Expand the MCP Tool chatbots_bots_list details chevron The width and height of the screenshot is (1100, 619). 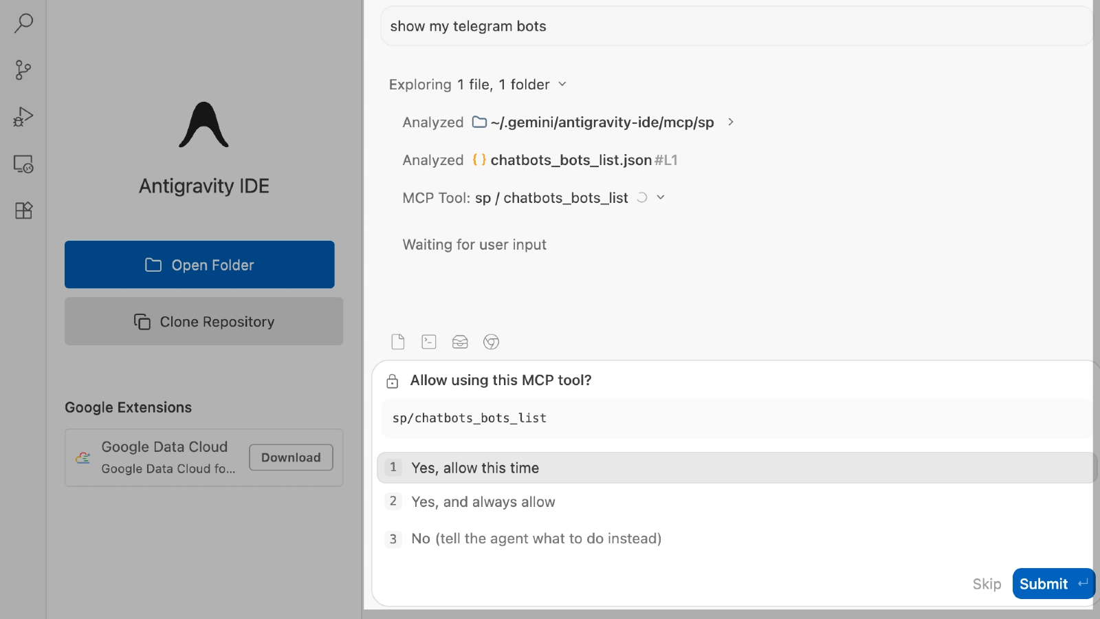tap(661, 197)
